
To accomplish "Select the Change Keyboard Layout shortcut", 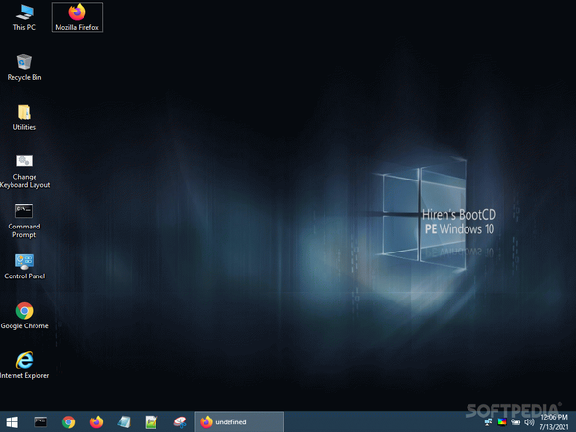I will click(25, 171).
